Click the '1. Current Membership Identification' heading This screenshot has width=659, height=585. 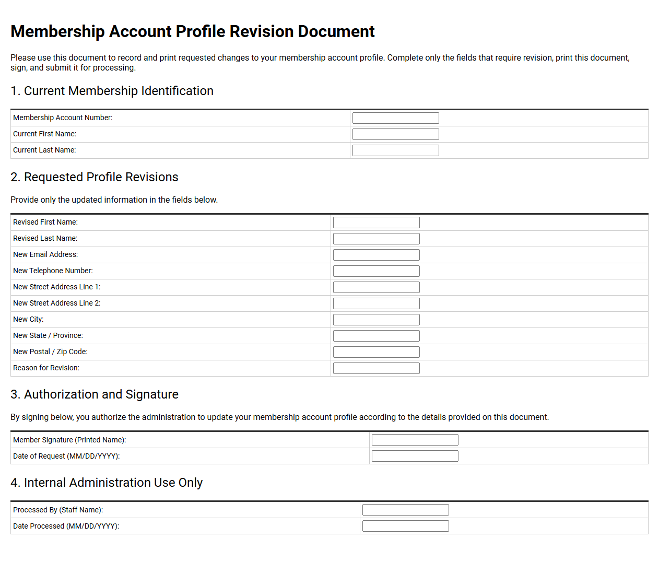[112, 91]
